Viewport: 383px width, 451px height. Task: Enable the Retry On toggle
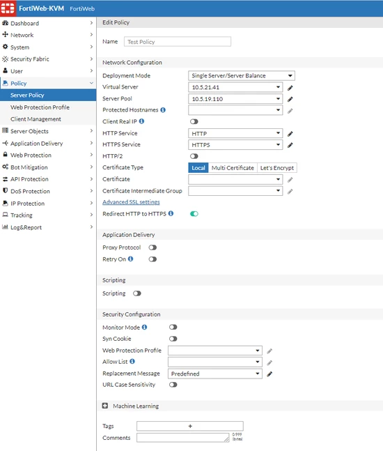(x=153, y=259)
